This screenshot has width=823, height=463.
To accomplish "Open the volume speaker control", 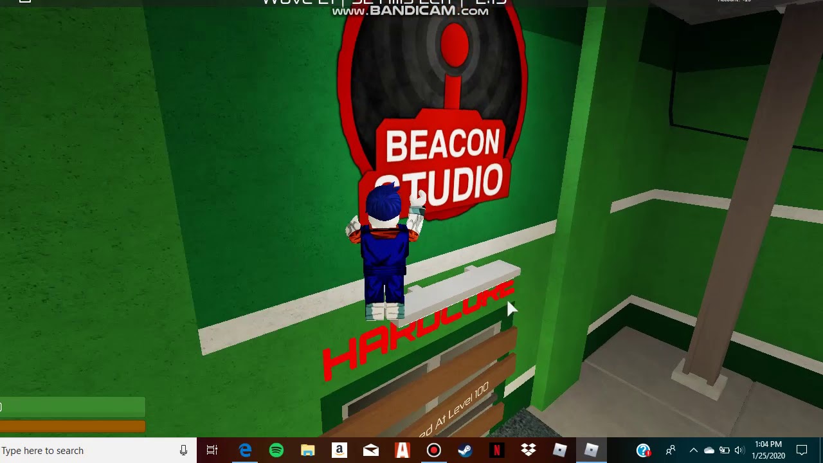I will point(739,450).
